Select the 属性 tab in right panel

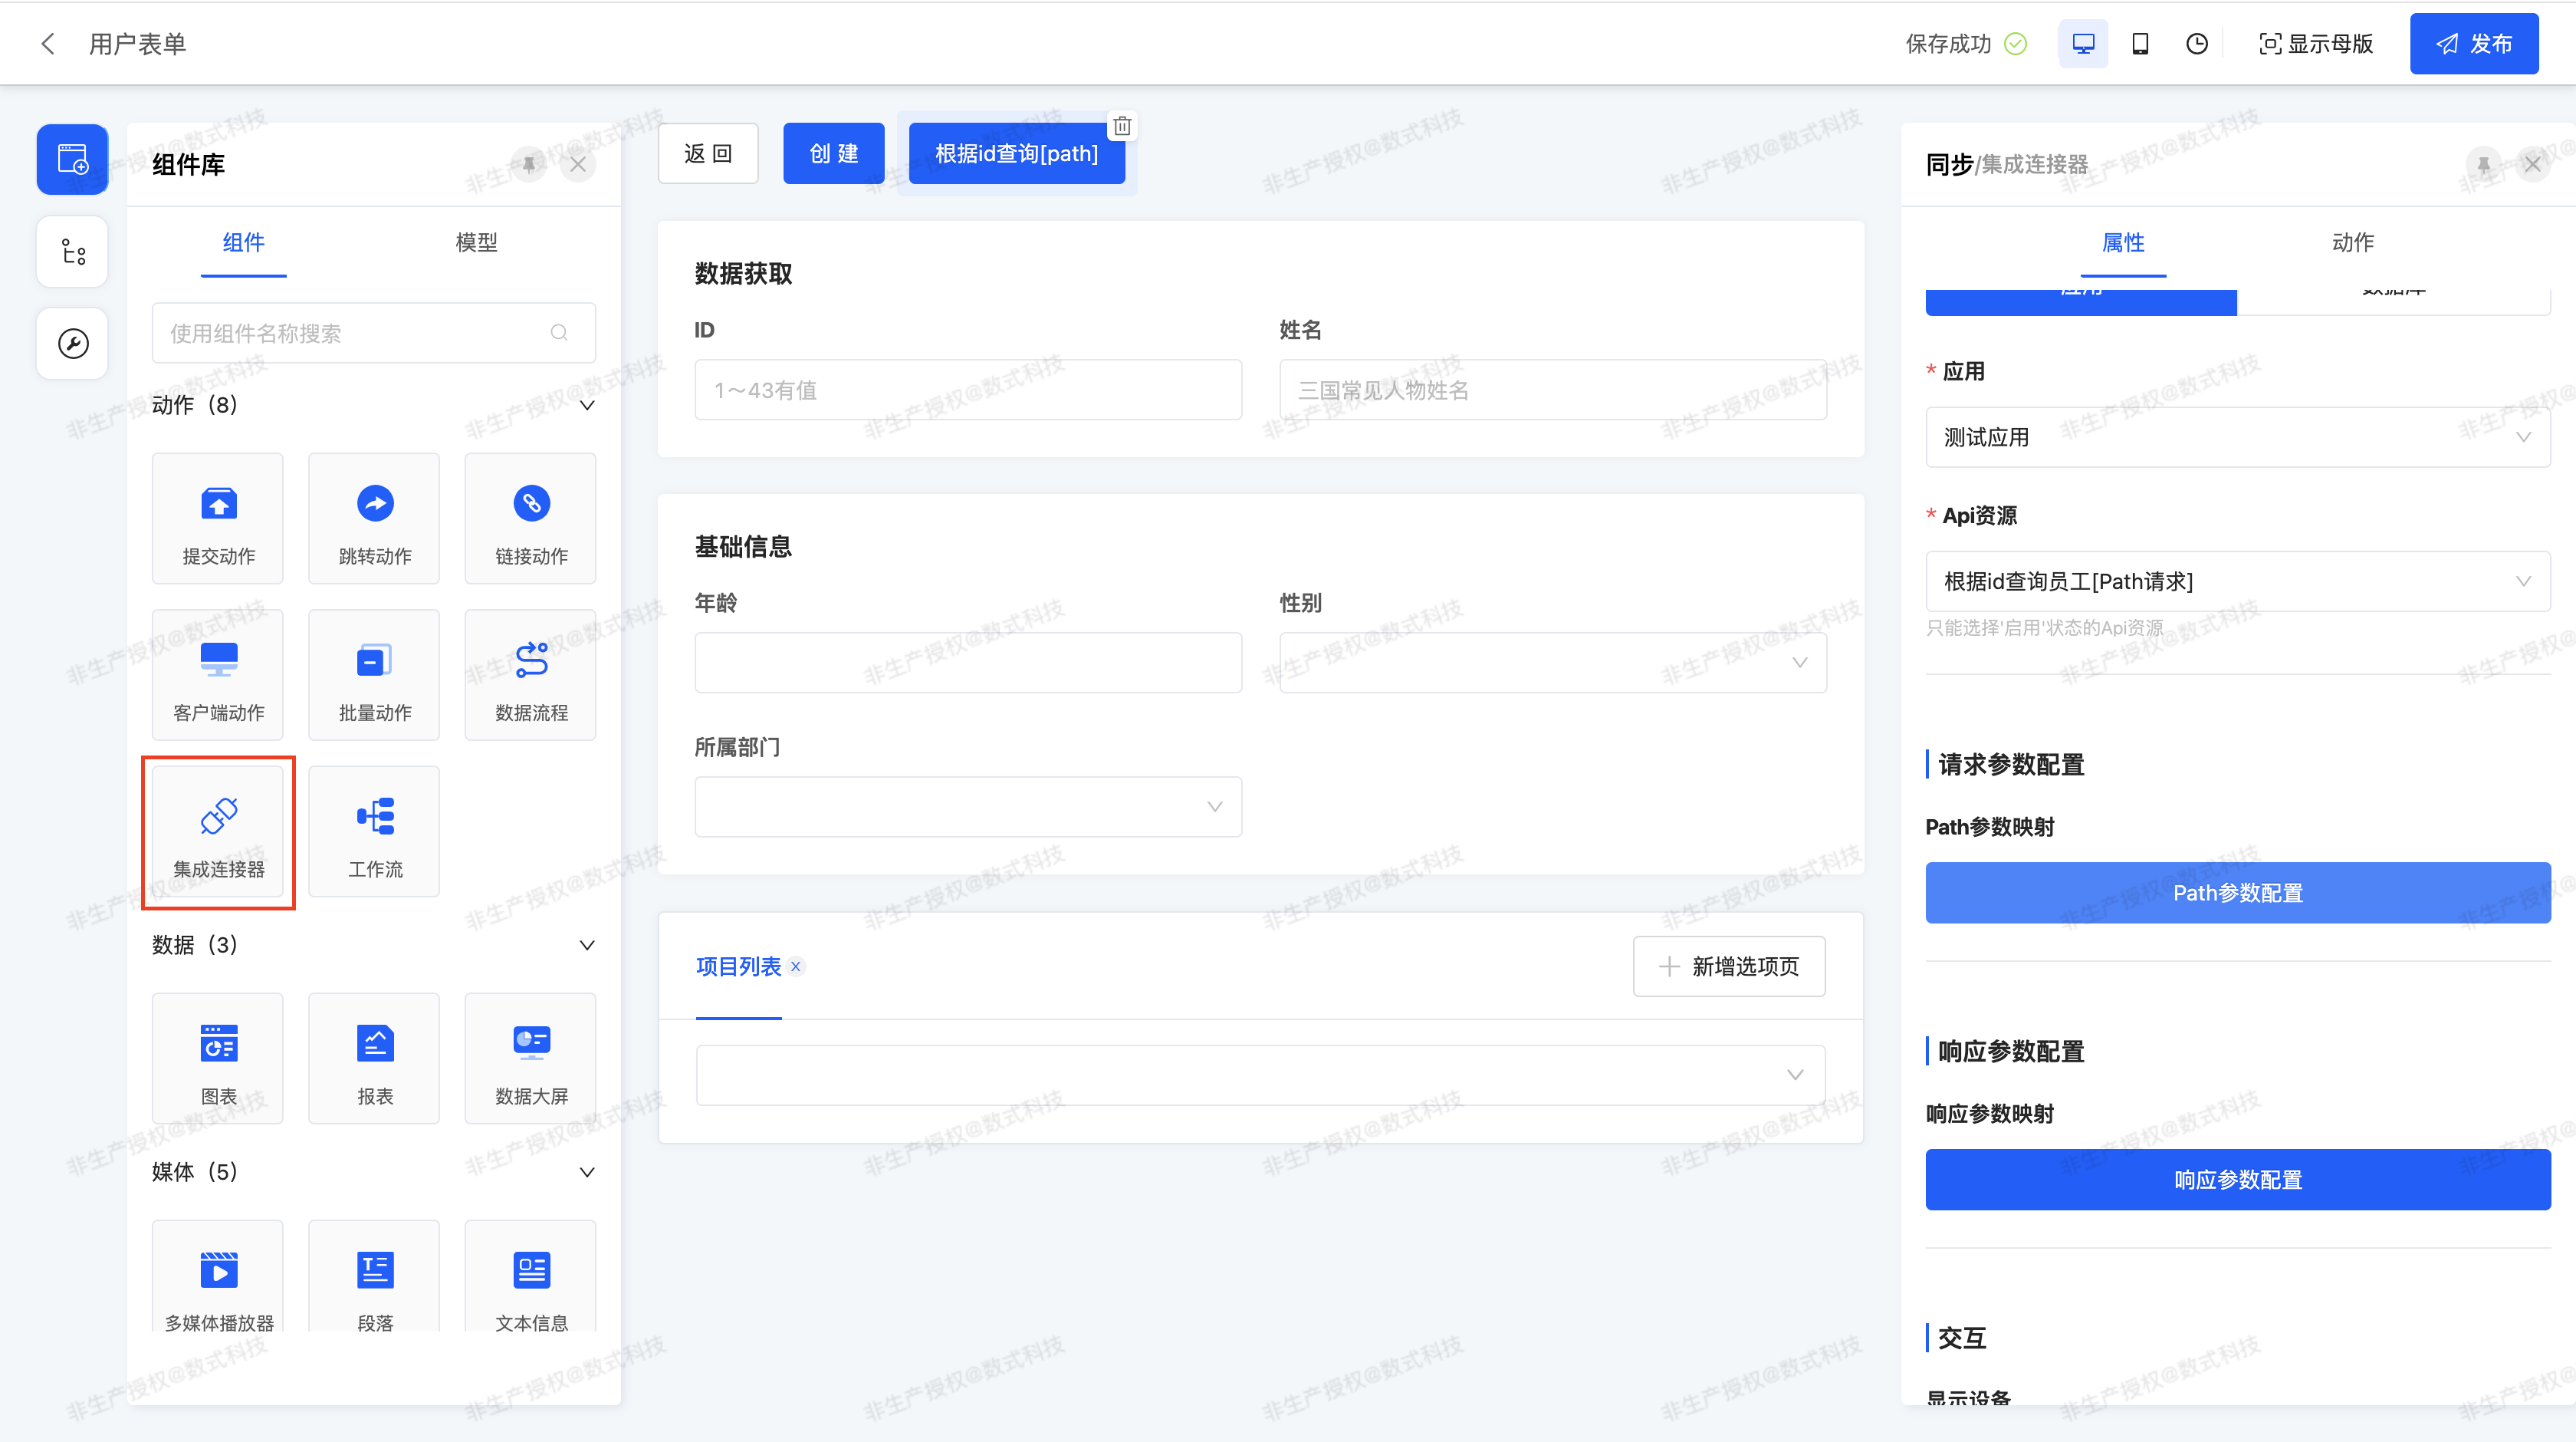(x=2125, y=242)
